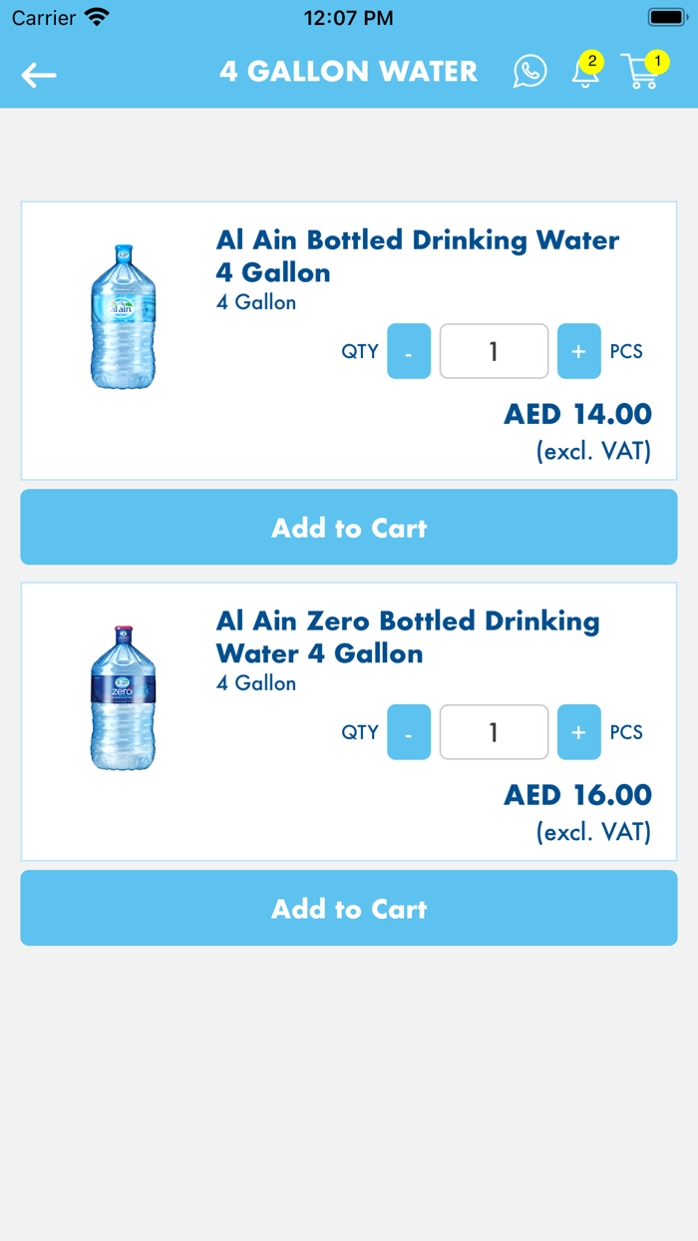Image resolution: width=698 pixels, height=1241 pixels.
Task: Open the notifications bell icon
Action: point(585,75)
